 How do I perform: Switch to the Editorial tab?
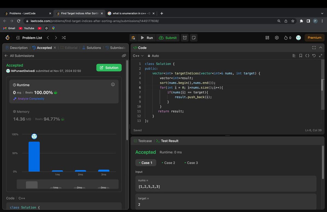[x=69, y=48]
